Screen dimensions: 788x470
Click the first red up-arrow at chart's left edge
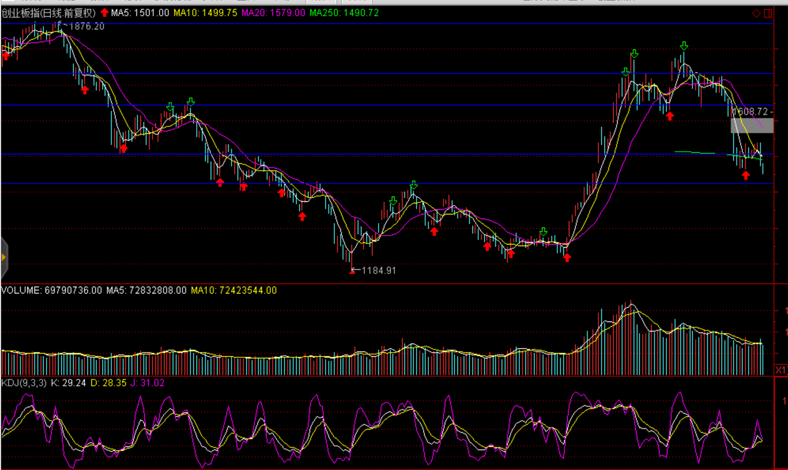pyautogui.click(x=5, y=55)
